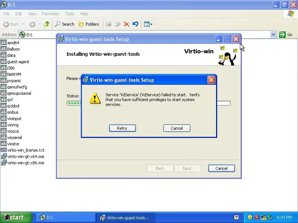
Task: Open the View menu in Explorer
Action: [32, 14]
